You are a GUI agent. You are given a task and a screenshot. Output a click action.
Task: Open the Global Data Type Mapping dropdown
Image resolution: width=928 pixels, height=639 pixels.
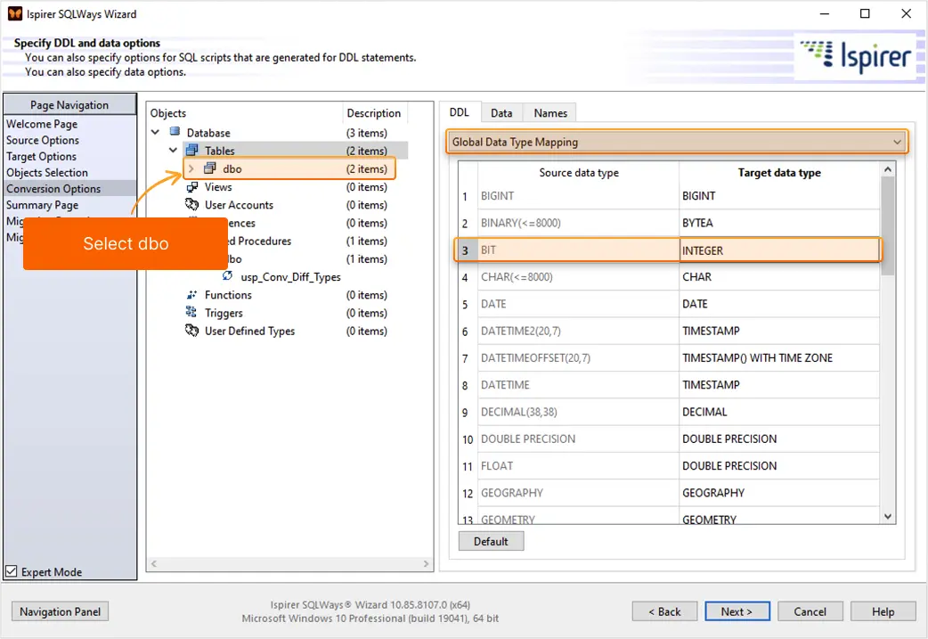point(677,142)
